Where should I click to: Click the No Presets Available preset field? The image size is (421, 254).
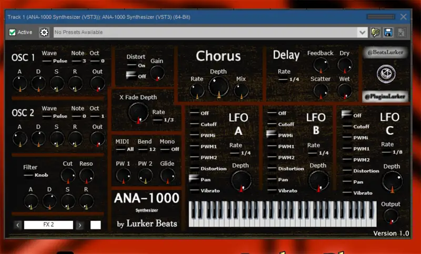205,33
